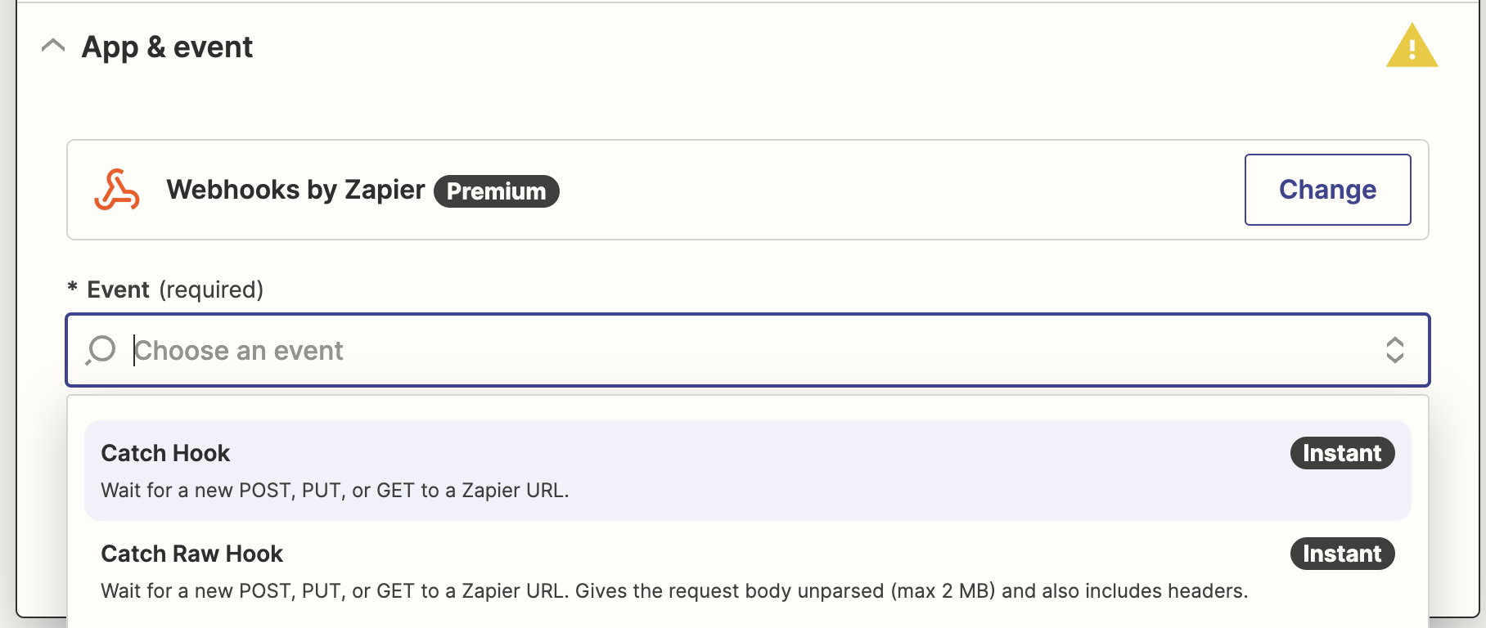1486x628 pixels.
Task: Click the yellow warning triangle icon
Action: tap(1412, 46)
